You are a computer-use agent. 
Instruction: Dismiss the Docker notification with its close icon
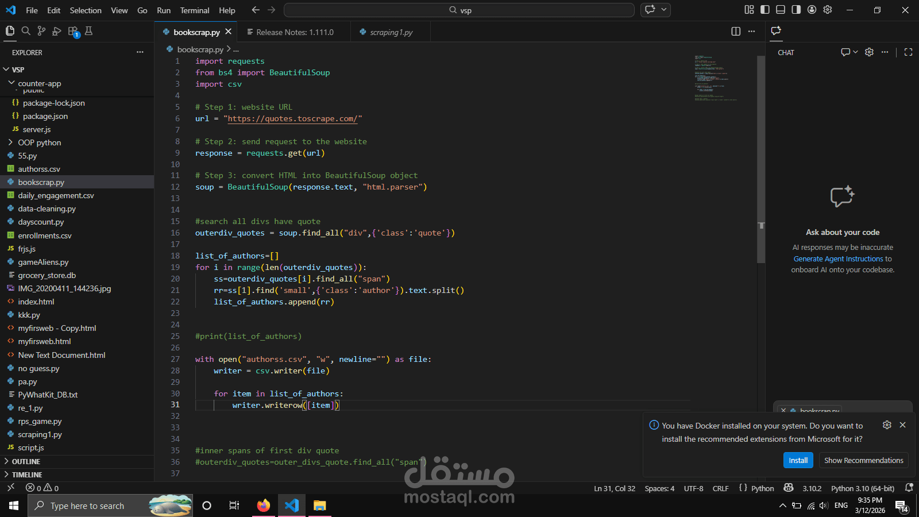coord(902,425)
